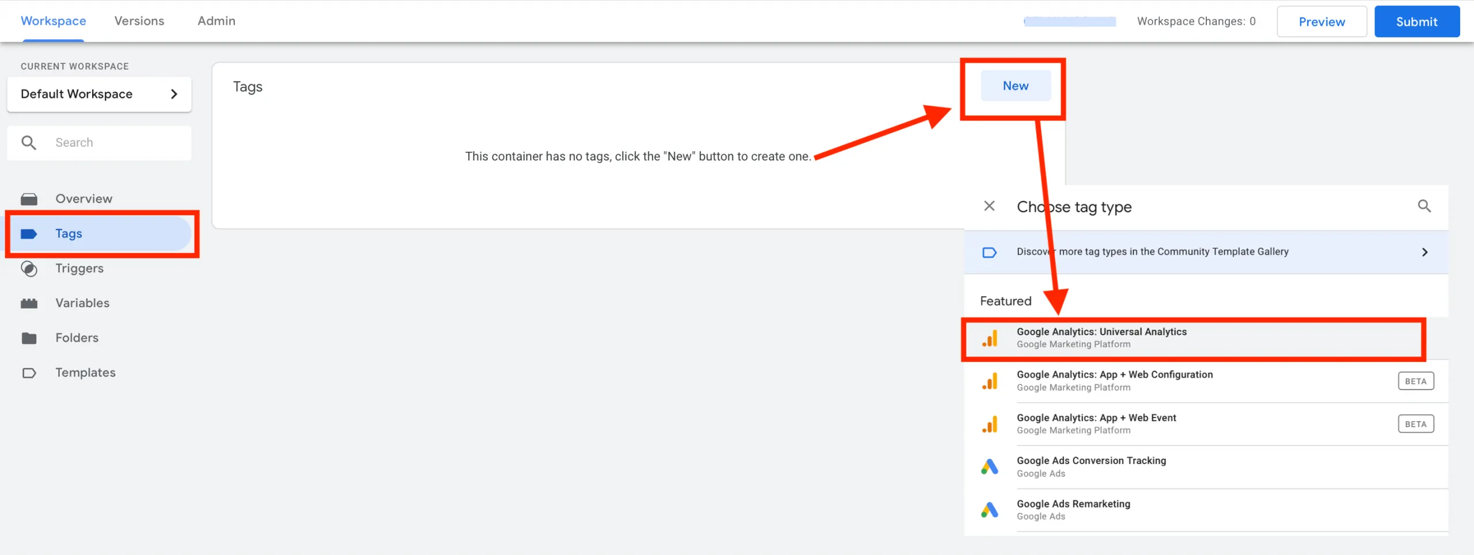Click the Universal Analytics bar chart icon
The image size is (1474, 555).
989,338
